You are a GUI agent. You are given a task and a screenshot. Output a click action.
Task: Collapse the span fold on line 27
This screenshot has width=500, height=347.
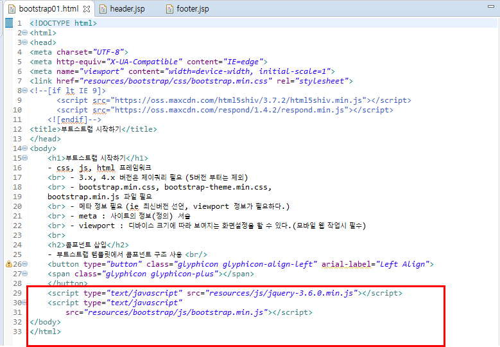[x=25, y=274]
